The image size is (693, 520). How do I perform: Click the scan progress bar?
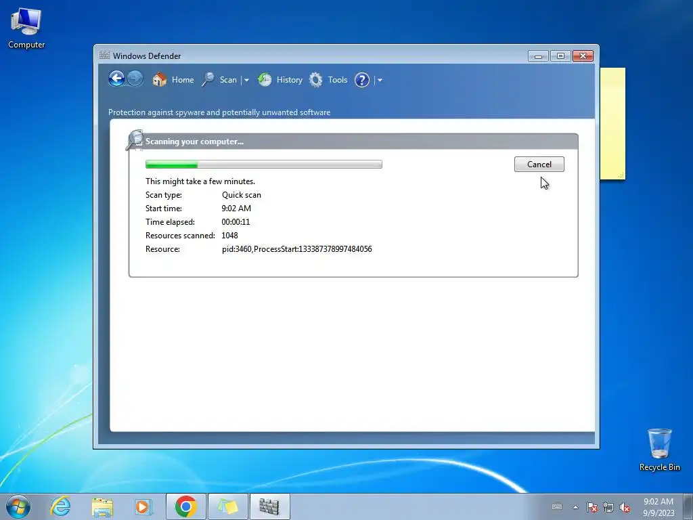pos(264,165)
